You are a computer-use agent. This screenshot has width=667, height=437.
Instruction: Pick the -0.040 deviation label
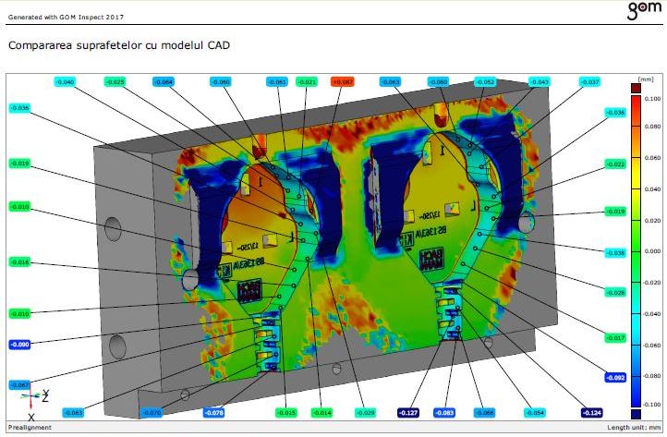[x=66, y=82]
